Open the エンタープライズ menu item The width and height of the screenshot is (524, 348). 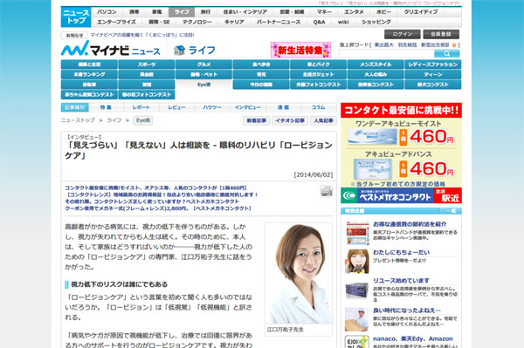116,22
